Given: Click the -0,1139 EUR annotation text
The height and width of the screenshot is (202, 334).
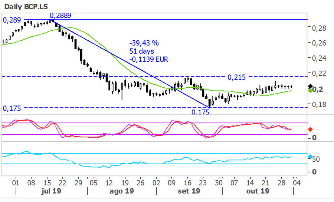Looking at the screenshot, I should 149,59.
